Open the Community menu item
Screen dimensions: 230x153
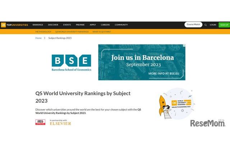pyautogui.click(x=121, y=25)
